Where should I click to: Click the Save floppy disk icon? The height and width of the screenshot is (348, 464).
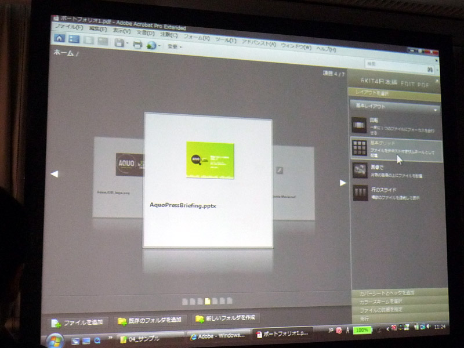119,42
